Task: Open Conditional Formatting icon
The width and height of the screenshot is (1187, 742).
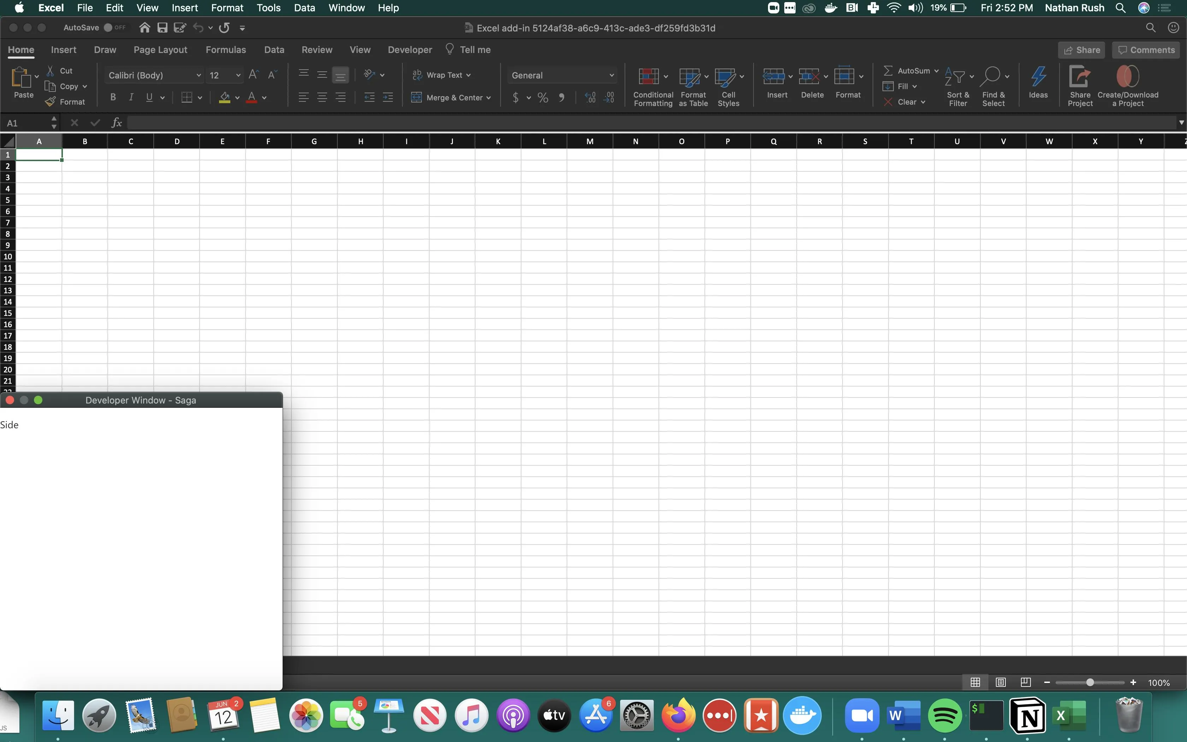Action: coord(649,77)
